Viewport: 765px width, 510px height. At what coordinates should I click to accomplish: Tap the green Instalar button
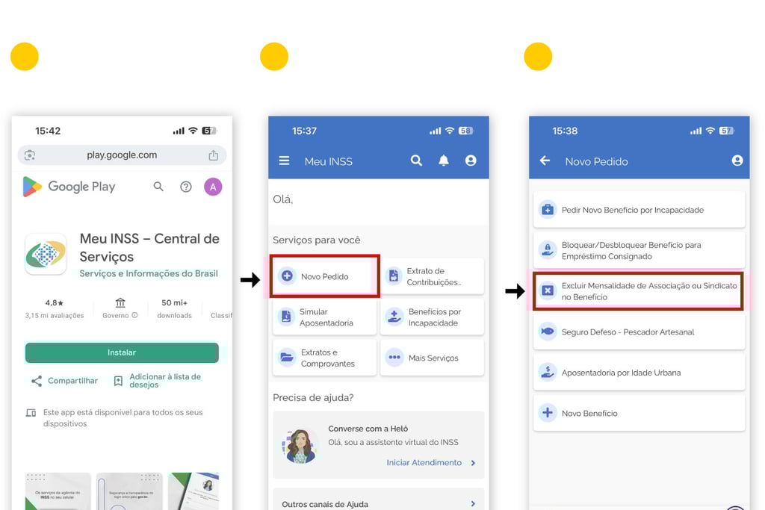[x=122, y=352]
